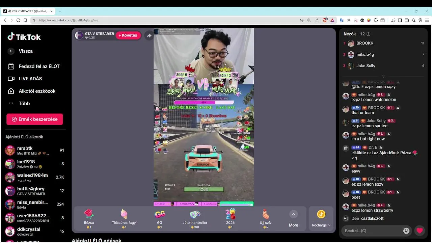The height and width of the screenshot is (243, 432).
Task: Go back in the browser
Action: 5,20
